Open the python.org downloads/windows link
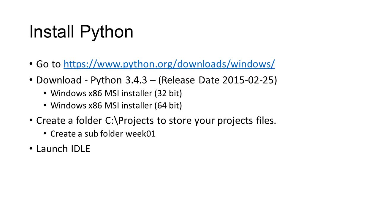Image resolution: width=380 pixels, height=214 pixels. click(169, 64)
